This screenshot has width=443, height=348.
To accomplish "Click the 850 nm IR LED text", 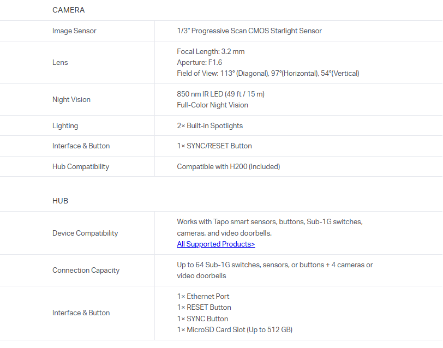I will [220, 94].
